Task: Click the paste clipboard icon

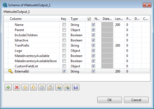Action: click(50, 87)
